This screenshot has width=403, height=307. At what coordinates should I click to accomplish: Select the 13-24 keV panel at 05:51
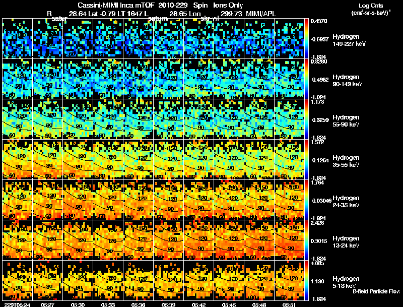[x=289, y=240]
